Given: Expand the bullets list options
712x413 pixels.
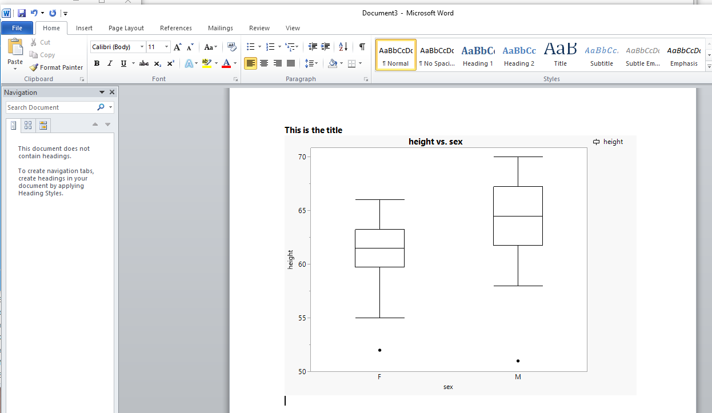Looking at the screenshot, I should click(259, 47).
